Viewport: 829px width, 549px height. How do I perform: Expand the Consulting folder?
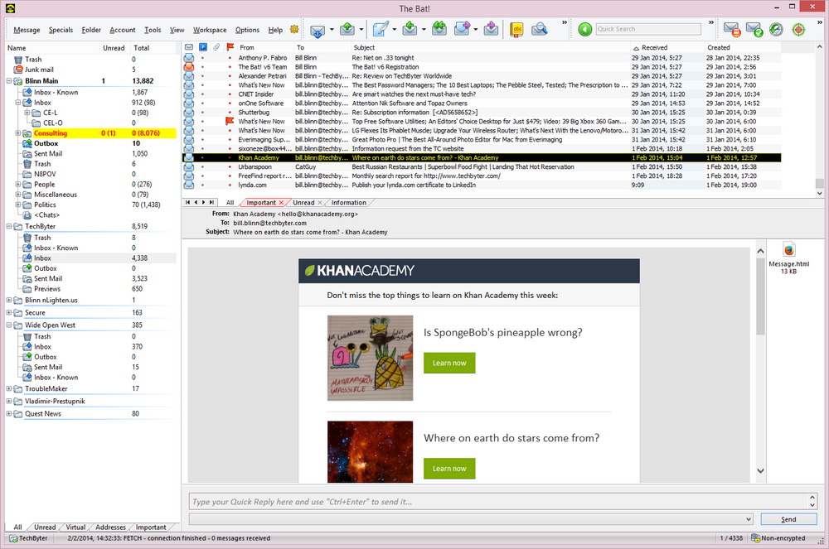pyautogui.click(x=18, y=133)
